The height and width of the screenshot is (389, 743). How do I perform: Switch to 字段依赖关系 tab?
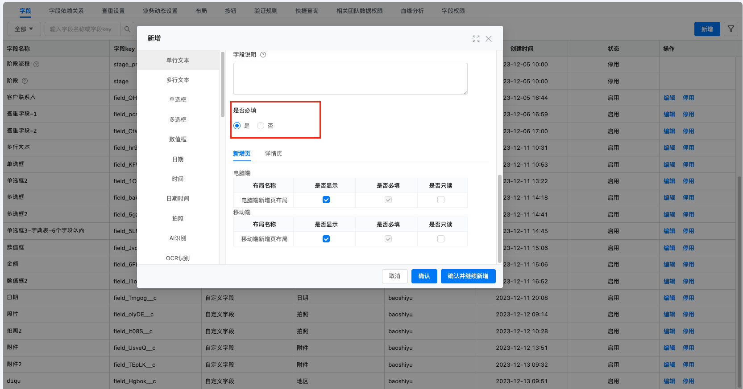66,11
